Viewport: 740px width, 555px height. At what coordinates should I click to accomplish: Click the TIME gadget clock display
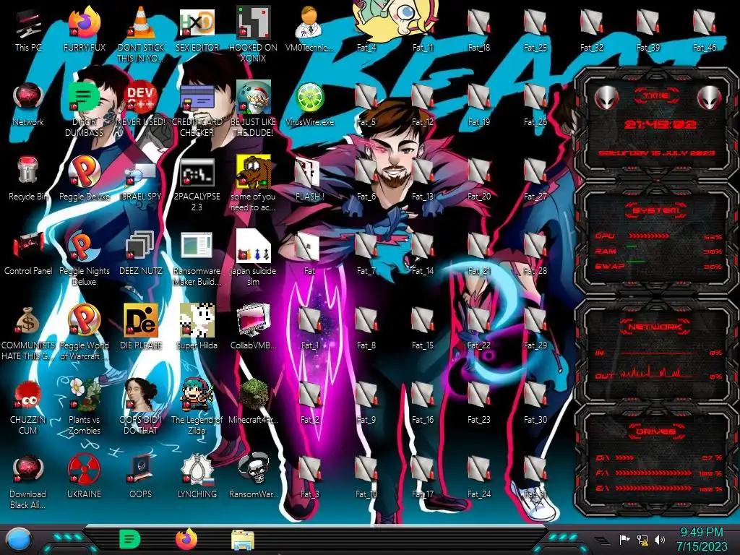661,124
